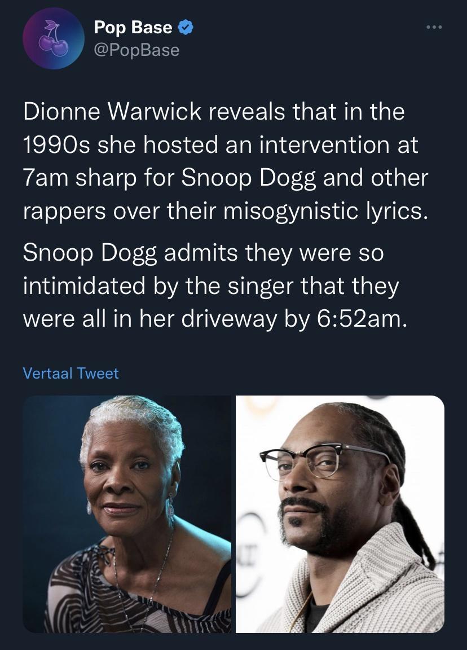Open the Pop Base cherry profile avatar
This screenshot has height=650, width=467.
[54, 38]
